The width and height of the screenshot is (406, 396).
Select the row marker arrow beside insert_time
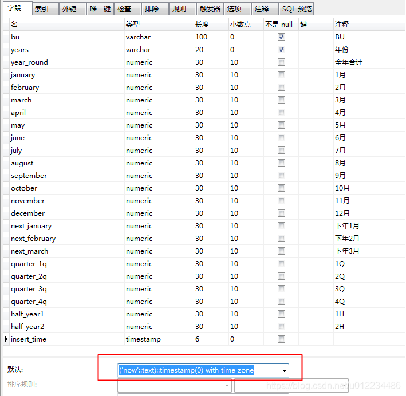click(x=6, y=339)
